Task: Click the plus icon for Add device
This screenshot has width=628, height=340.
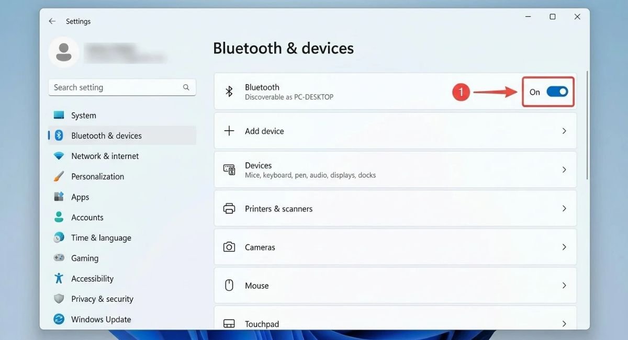Action: (229, 131)
